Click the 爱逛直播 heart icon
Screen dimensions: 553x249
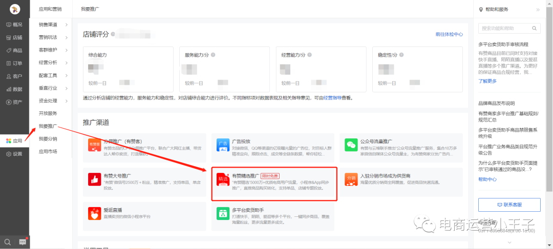click(x=95, y=213)
